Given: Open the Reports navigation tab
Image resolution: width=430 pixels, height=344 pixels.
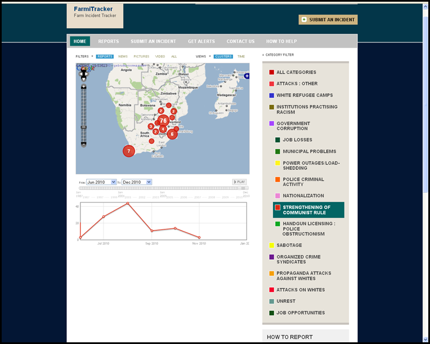Looking at the screenshot, I should (x=109, y=42).
